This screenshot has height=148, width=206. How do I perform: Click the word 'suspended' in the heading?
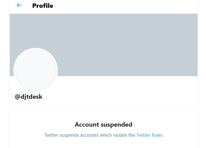[x=116, y=124]
